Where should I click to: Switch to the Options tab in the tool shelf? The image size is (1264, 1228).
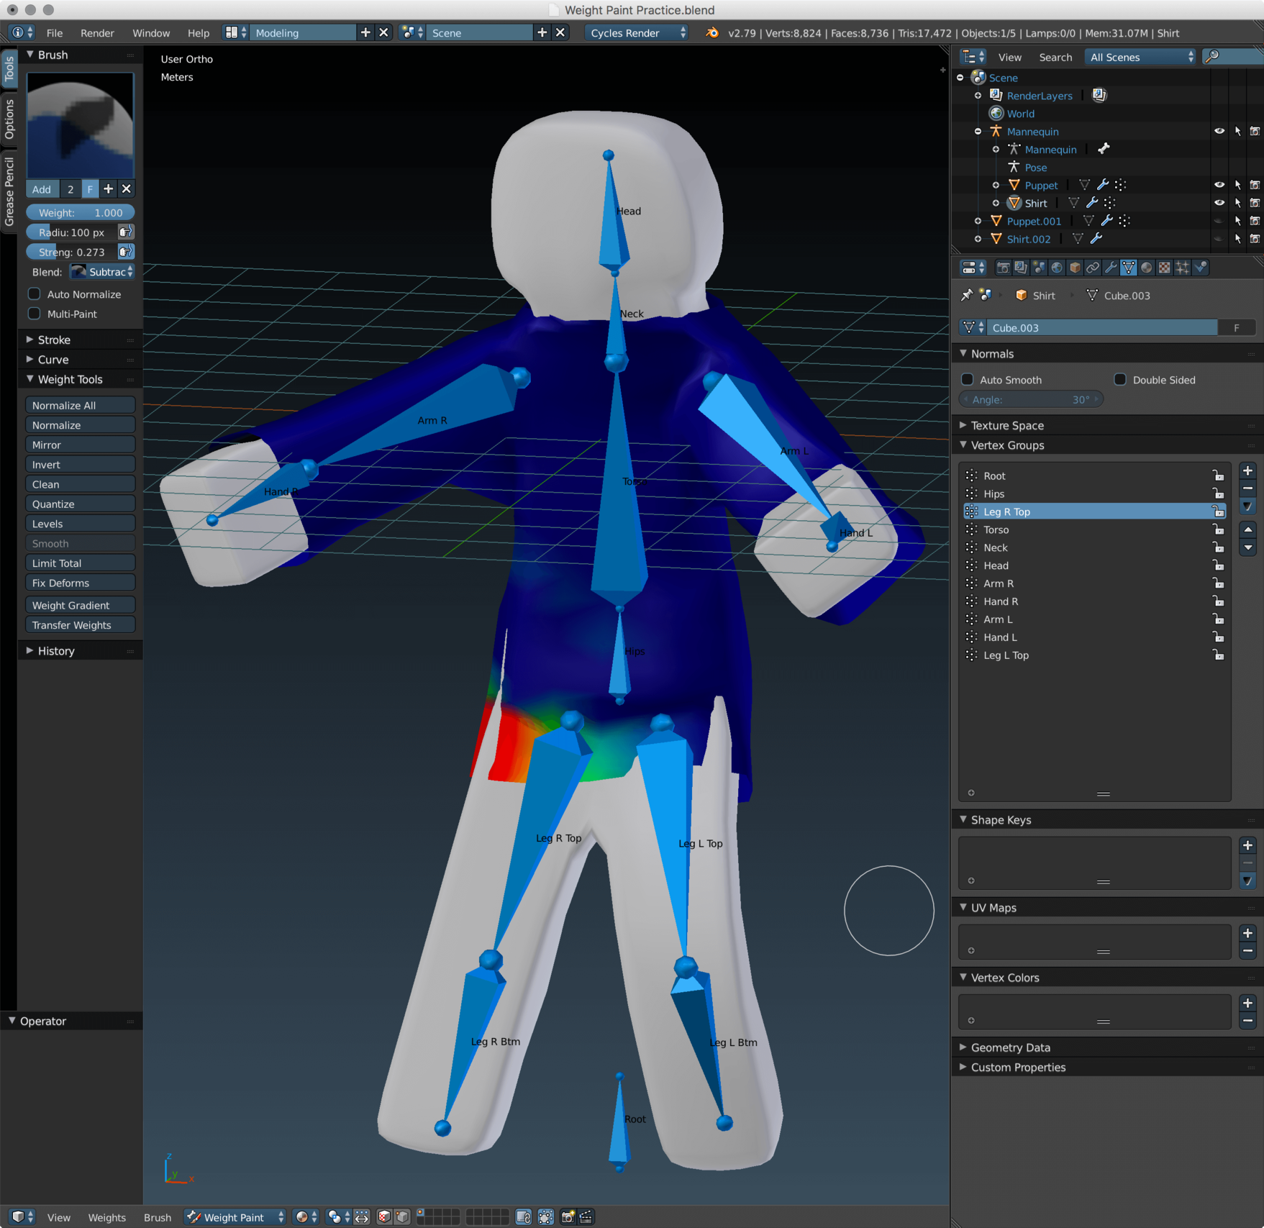point(9,119)
